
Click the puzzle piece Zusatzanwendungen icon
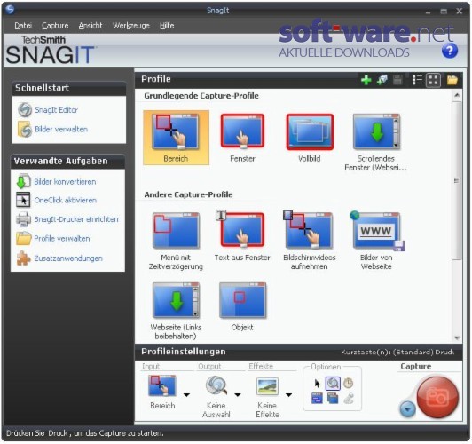tap(23, 258)
